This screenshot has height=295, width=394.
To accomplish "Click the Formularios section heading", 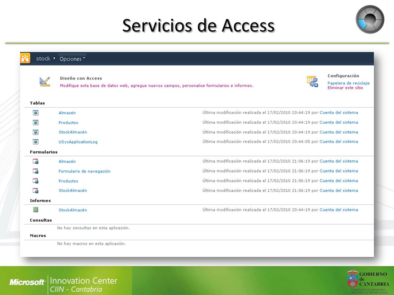I will click(44, 152).
